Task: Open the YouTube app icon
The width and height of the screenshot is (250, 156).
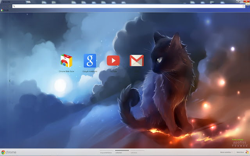Action: (x=113, y=60)
